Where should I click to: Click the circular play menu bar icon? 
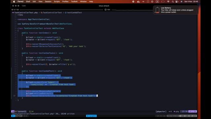(152, 2)
